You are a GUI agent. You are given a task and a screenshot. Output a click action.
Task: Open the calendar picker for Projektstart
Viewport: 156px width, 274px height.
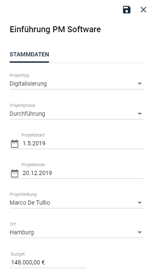(15, 144)
